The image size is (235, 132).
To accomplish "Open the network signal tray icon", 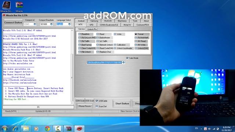I will [214, 129].
